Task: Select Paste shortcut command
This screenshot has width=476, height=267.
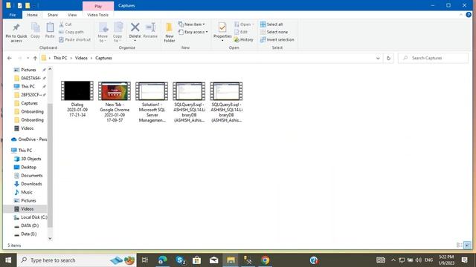Action: (74, 39)
